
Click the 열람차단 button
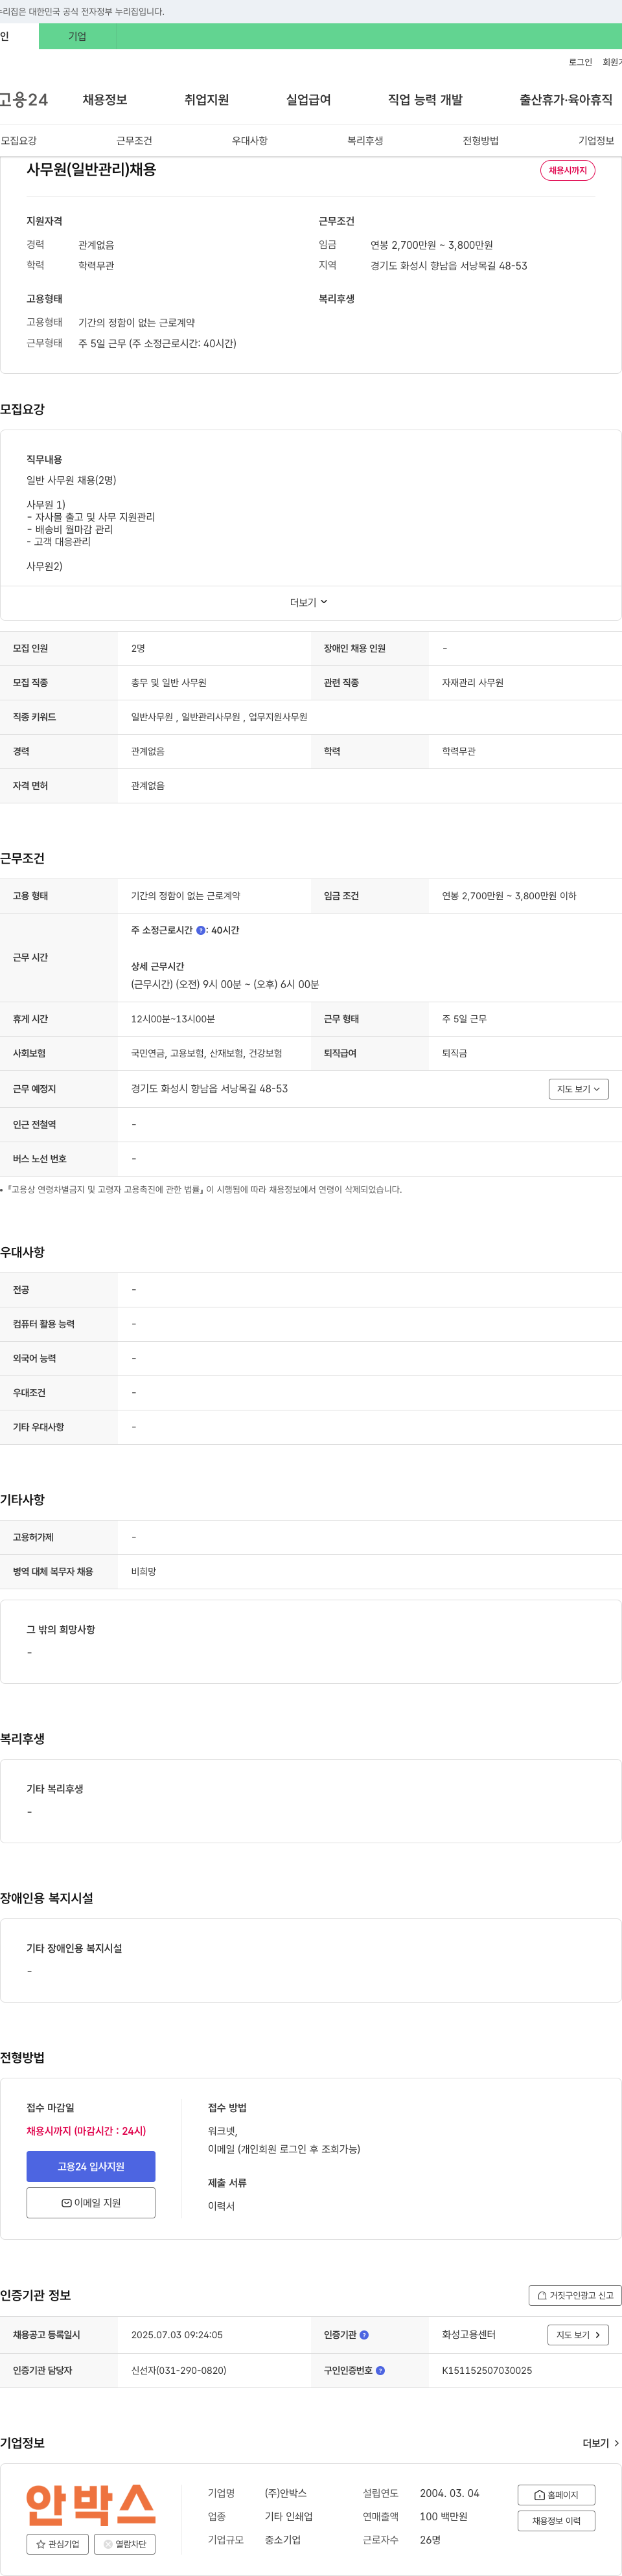125,2544
